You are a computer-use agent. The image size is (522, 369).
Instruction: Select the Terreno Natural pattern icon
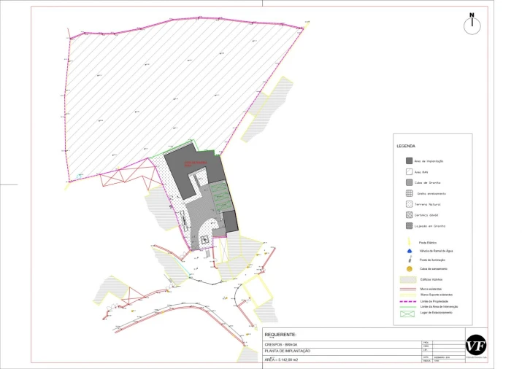click(410, 204)
